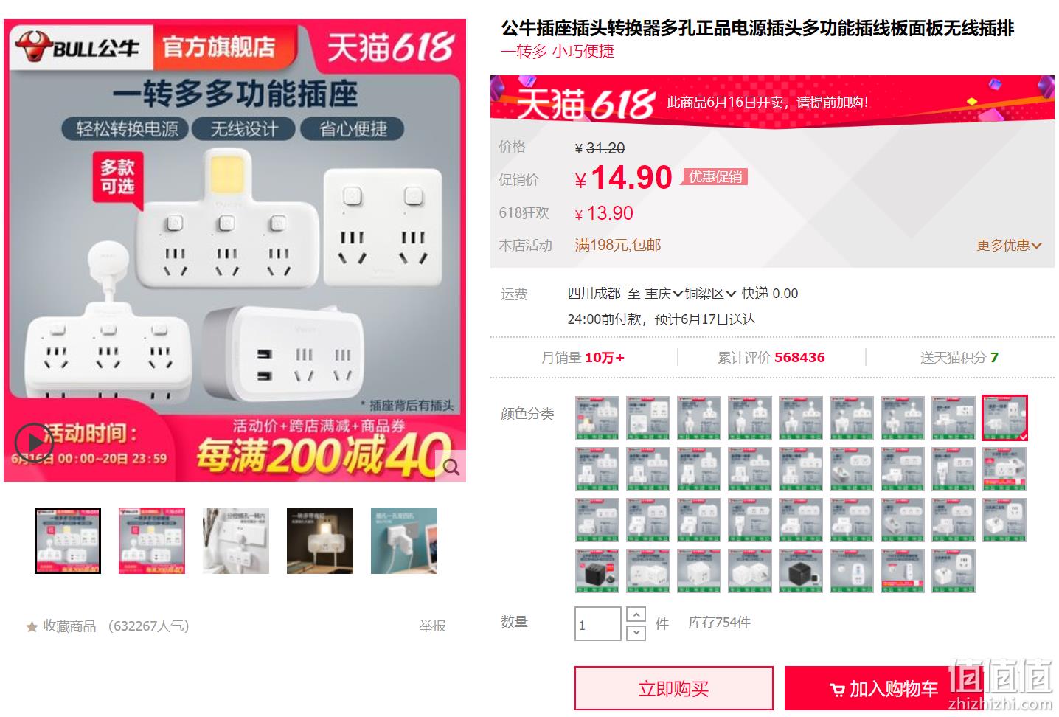Screen dimensions: 1059x717
Task: Expand the 更多优惠 offers dropdown
Action: point(1008,246)
